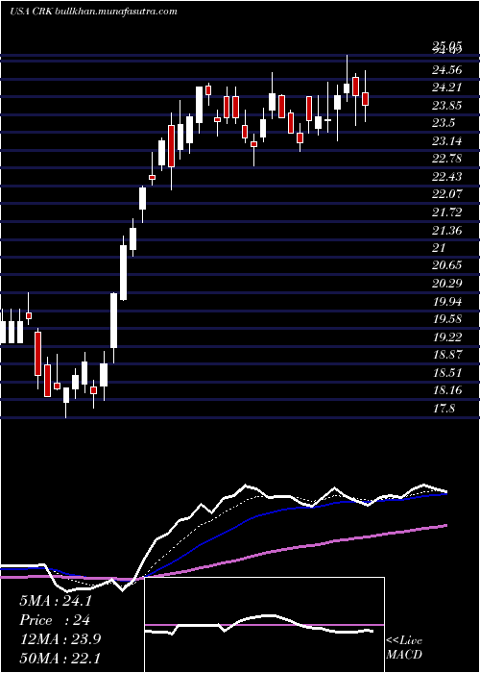Click the 18.87 price axis label
Viewport: 480px width, 673px height.
click(x=447, y=355)
